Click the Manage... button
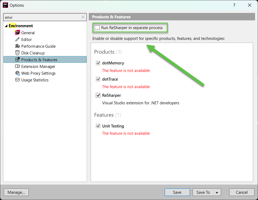Viewport: 258px width, 200px height. tap(16, 192)
